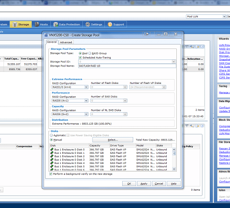This screenshot has width=230, height=208.
Task: Switch to the General tab
Action: (52, 42)
